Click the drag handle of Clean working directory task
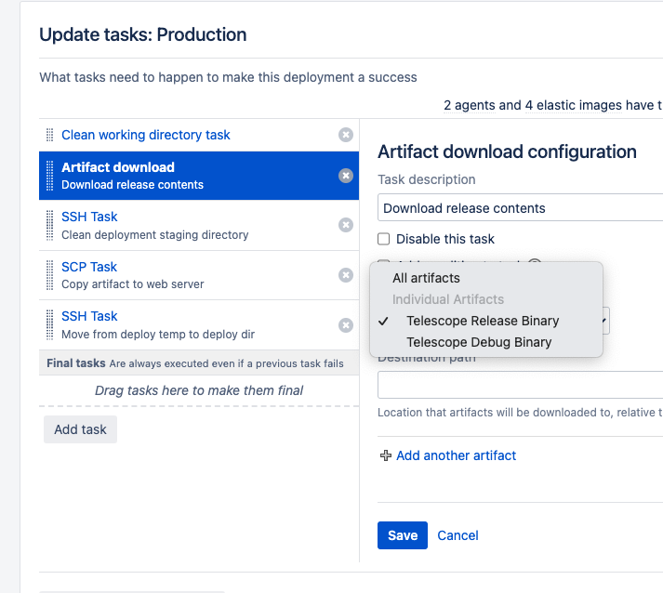 (x=50, y=135)
